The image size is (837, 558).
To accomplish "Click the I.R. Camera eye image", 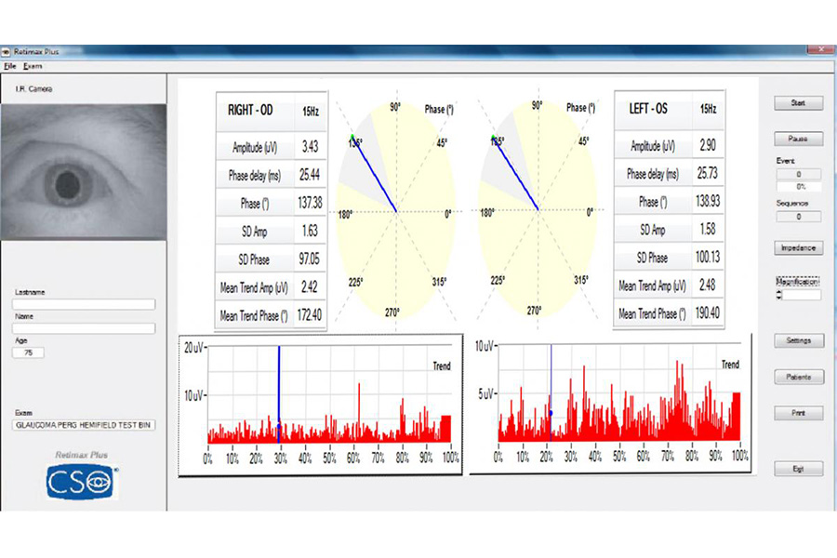I will coord(84,172).
